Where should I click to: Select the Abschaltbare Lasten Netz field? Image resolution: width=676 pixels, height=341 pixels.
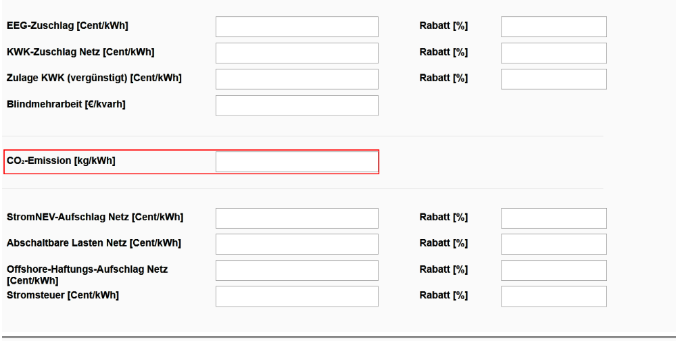pos(297,244)
